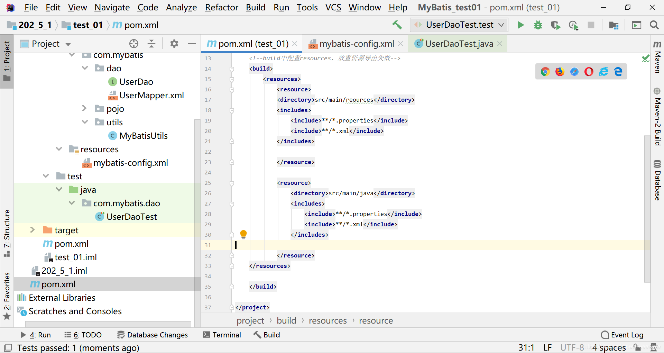The image size is (664, 353).
Task: Run with Coverage shield icon
Action: point(556,25)
